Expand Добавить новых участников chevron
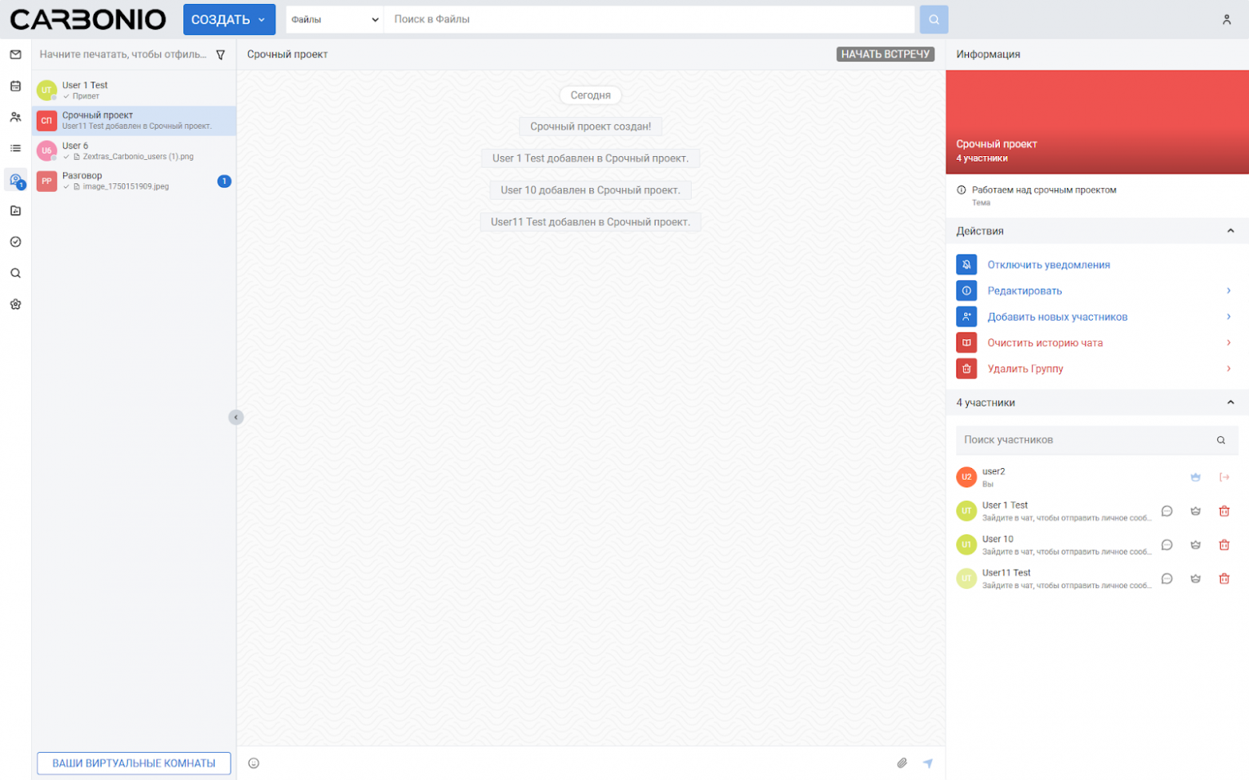This screenshot has width=1249, height=780. click(1228, 317)
